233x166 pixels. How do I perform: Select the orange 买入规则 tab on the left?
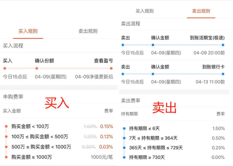[x=28, y=31]
